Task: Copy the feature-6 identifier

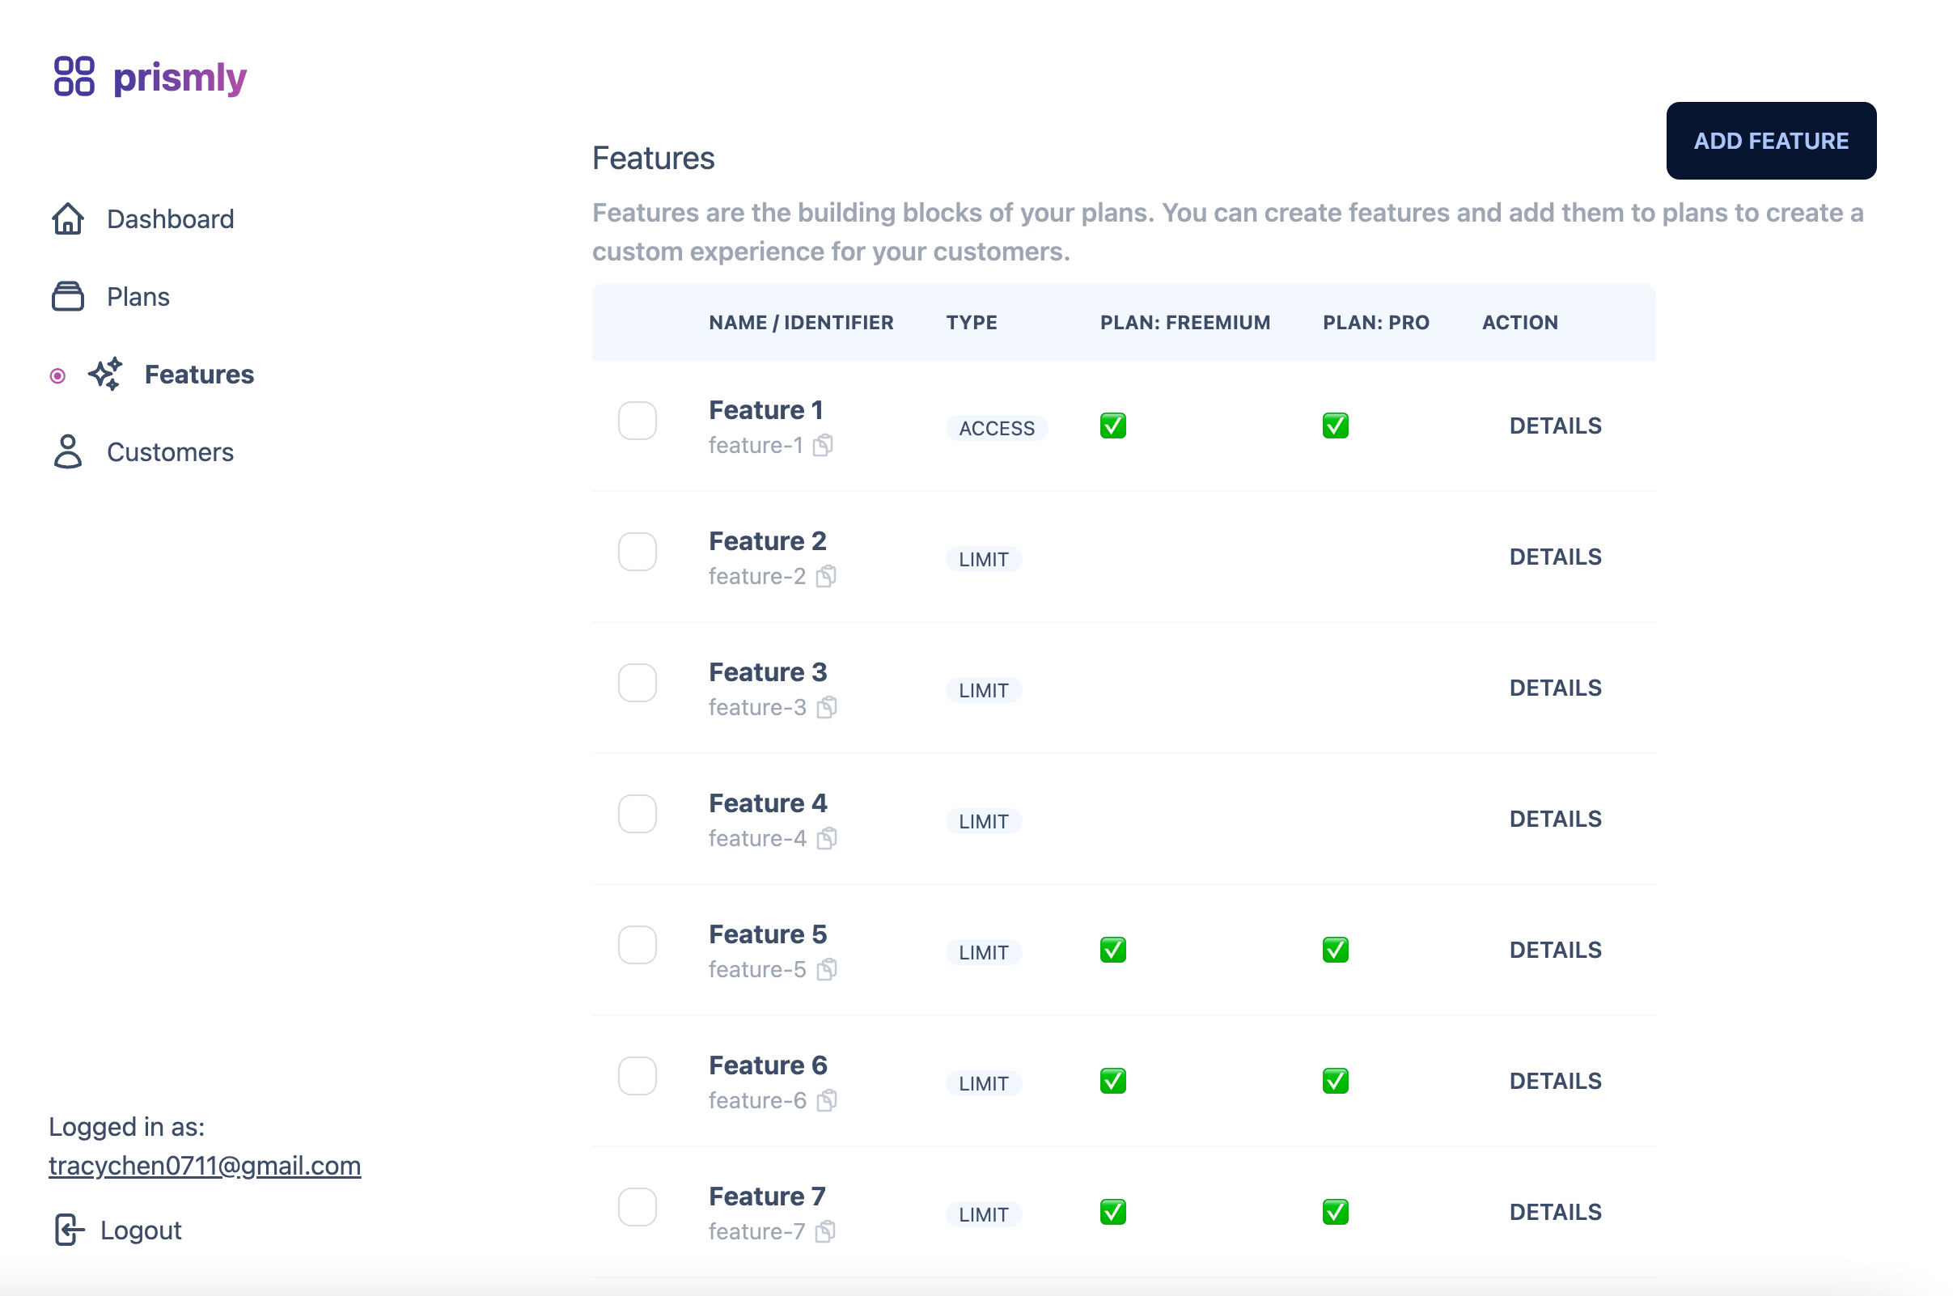Action: pos(827,1101)
